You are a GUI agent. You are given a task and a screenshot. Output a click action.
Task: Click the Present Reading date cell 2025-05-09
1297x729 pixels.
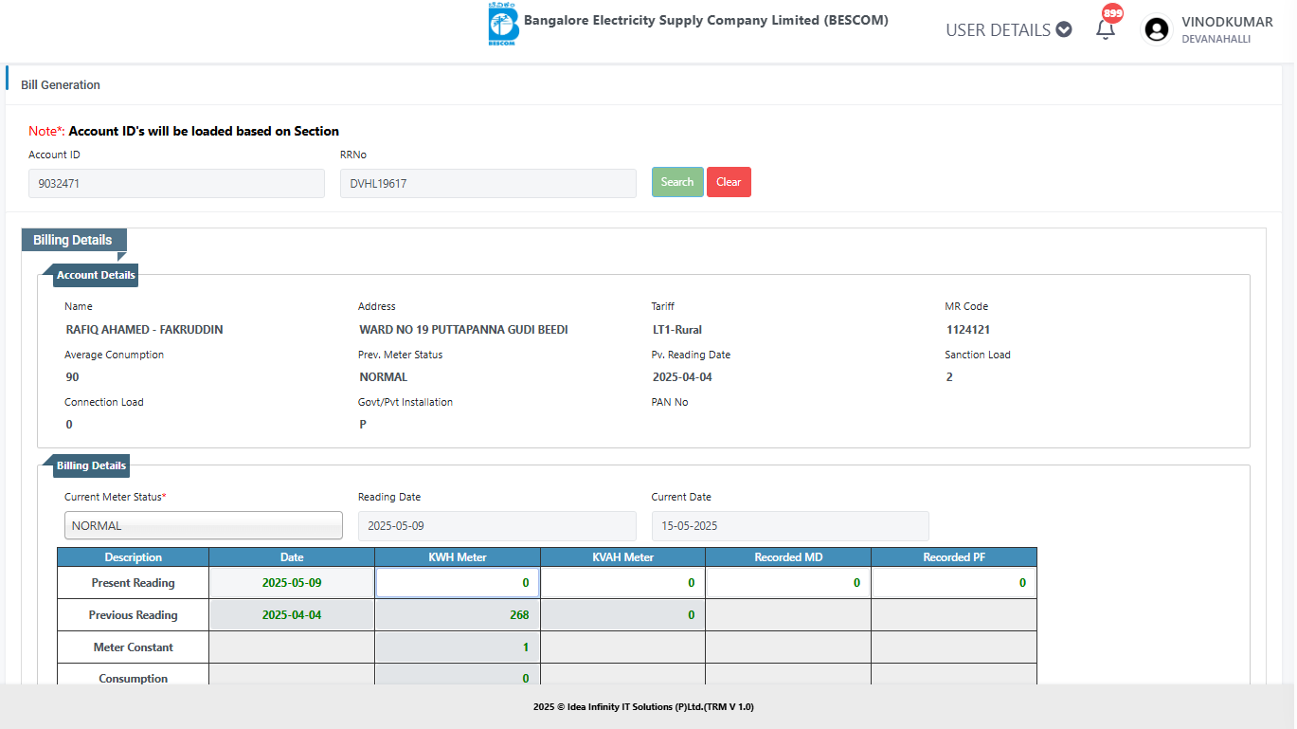tap(292, 583)
